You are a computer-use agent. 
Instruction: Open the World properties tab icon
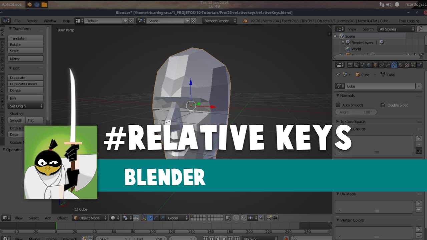click(x=369, y=65)
